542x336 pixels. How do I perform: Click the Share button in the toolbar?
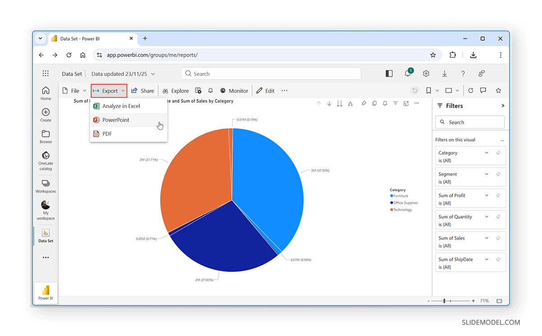(143, 90)
